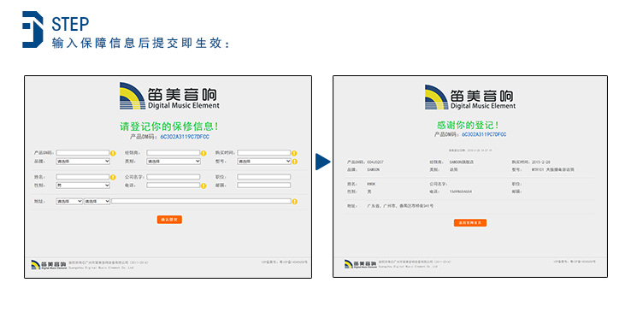Click the warning icon after the 地址 field
This screenshot has height=324, width=631.
(x=295, y=201)
